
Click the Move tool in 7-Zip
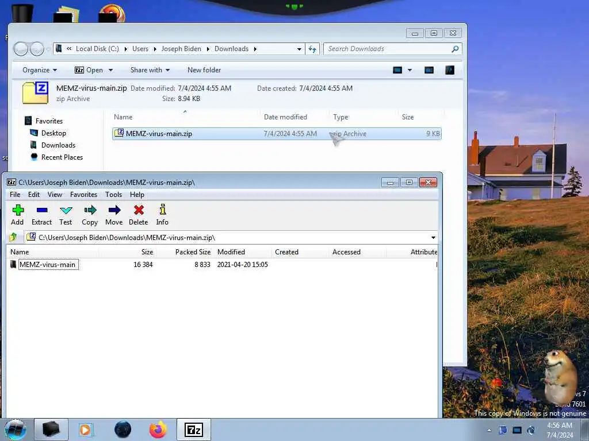[x=114, y=215]
